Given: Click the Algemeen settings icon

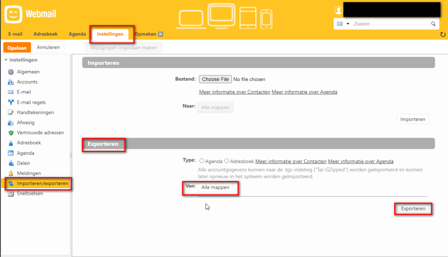Looking at the screenshot, I should point(11,72).
